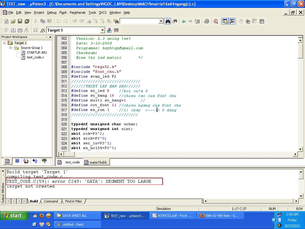Image resolution: width=305 pixels, height=229 pixels.
Task: Collapse the Source Group 1 tree node
Action: pyautogui.click(x=10, y=48)
